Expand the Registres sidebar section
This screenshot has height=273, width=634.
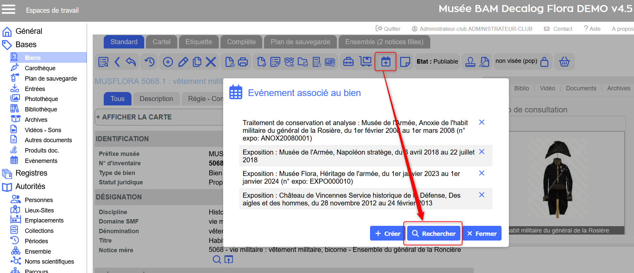coord(31,173)
